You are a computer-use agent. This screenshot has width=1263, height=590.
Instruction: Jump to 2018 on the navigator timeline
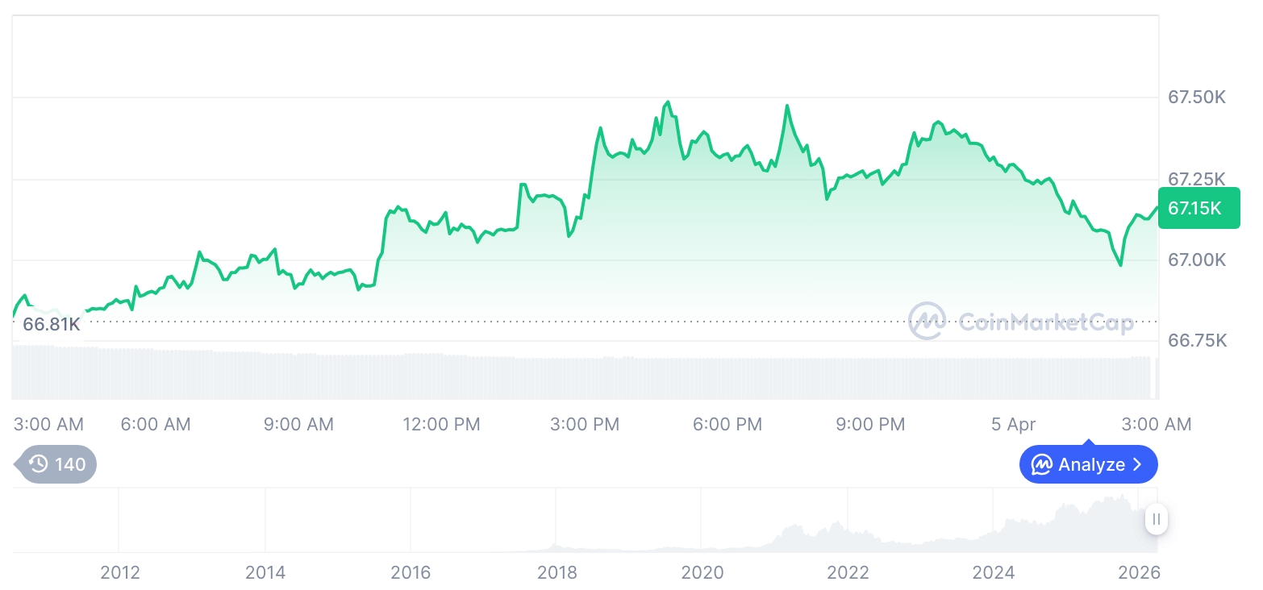(x=556, y=573)
